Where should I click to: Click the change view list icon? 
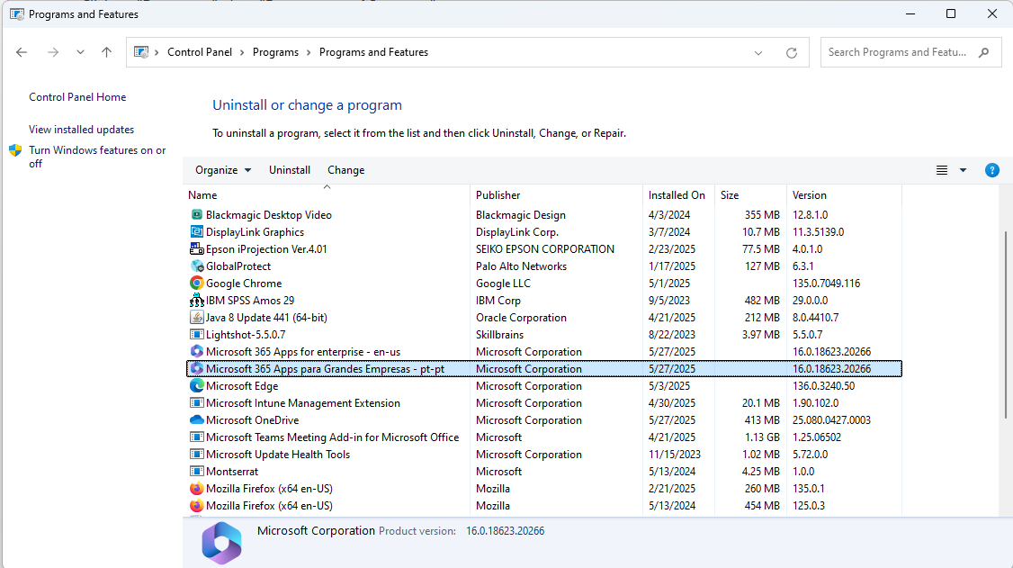point(942,170)
